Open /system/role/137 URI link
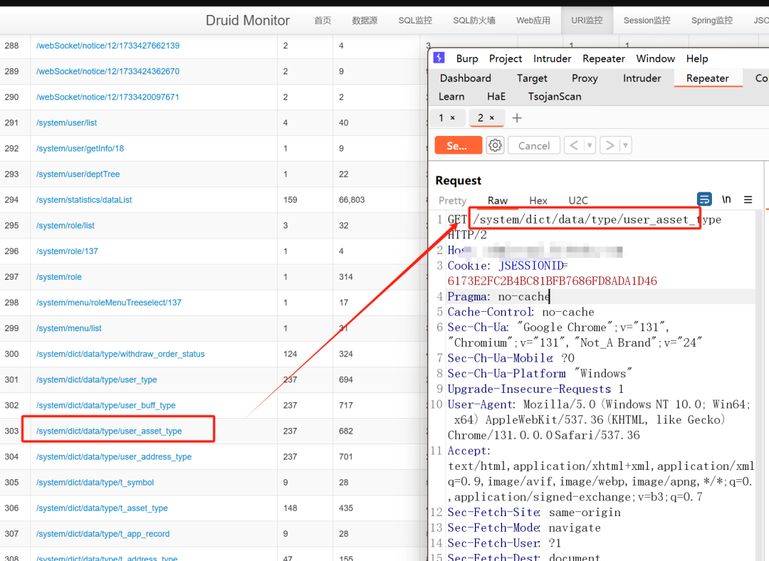The image size is (769, 561). click(x=67, y=251)
